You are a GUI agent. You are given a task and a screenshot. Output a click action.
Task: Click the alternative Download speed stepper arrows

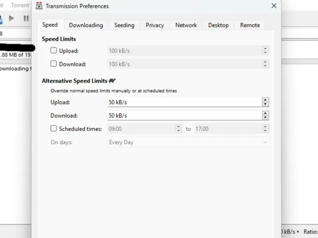click(x=265, y=115)
